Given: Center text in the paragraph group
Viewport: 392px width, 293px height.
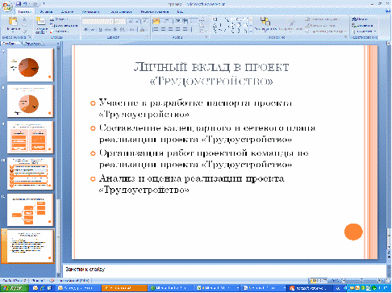Looking at the screenshot, I should (163, 29).
